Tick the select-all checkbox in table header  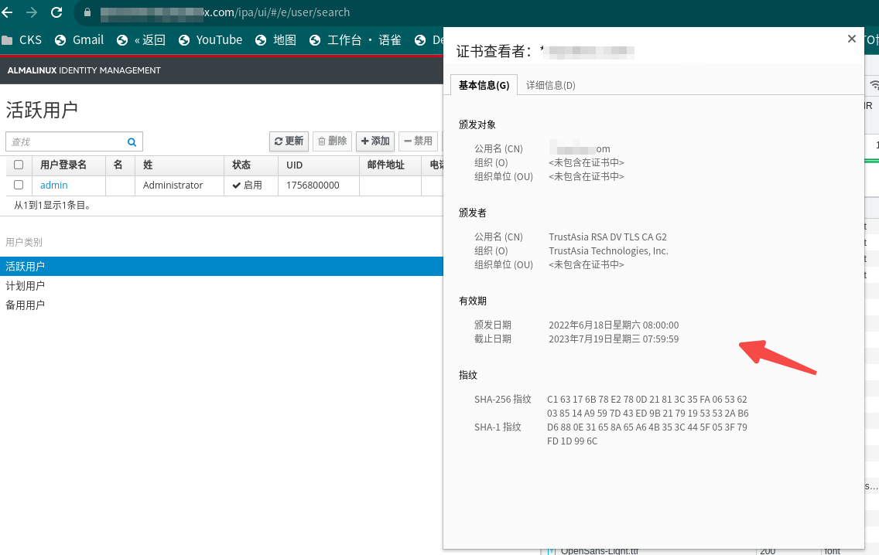(x=19, y=165)
